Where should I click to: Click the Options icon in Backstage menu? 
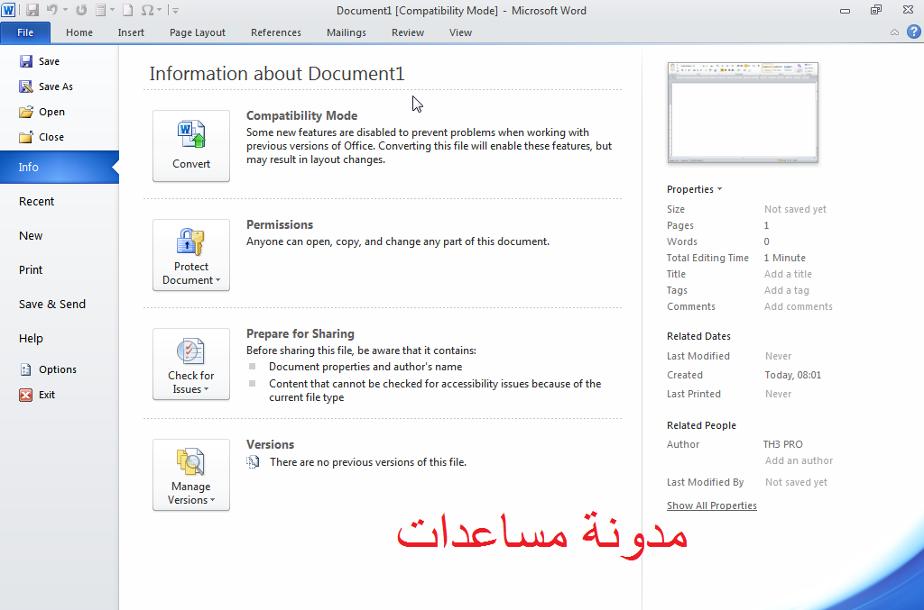click(x=26, y=369)
